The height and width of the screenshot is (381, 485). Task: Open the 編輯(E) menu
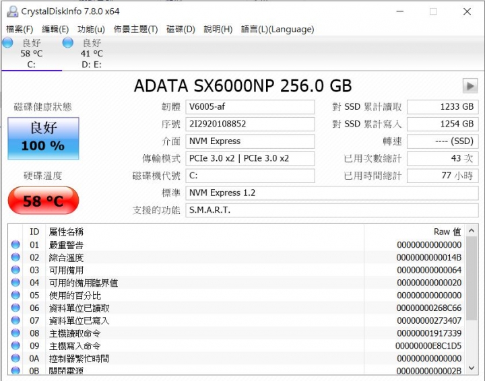coord(55,30)
